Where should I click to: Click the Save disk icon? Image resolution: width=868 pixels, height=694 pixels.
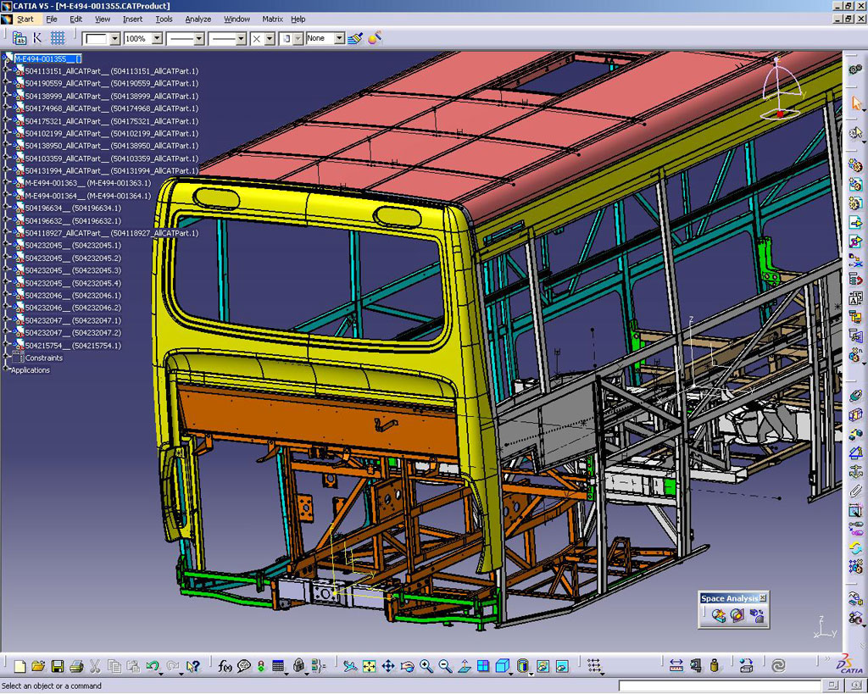tap(58, 666)
